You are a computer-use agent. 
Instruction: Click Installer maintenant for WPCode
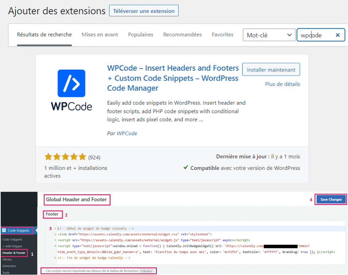click(271, 69)
